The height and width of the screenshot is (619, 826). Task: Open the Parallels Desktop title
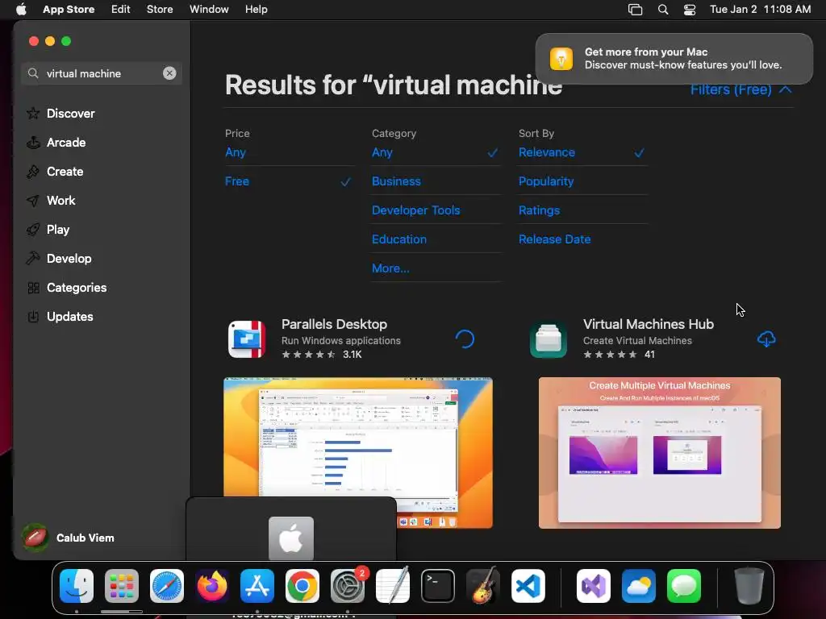(334, 324)
